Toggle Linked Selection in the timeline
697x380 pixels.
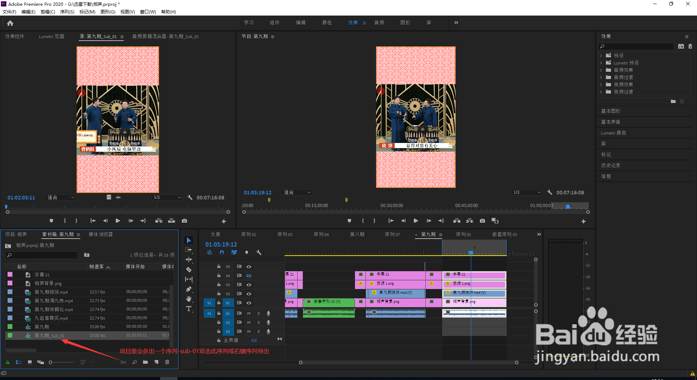coord(234,252)
